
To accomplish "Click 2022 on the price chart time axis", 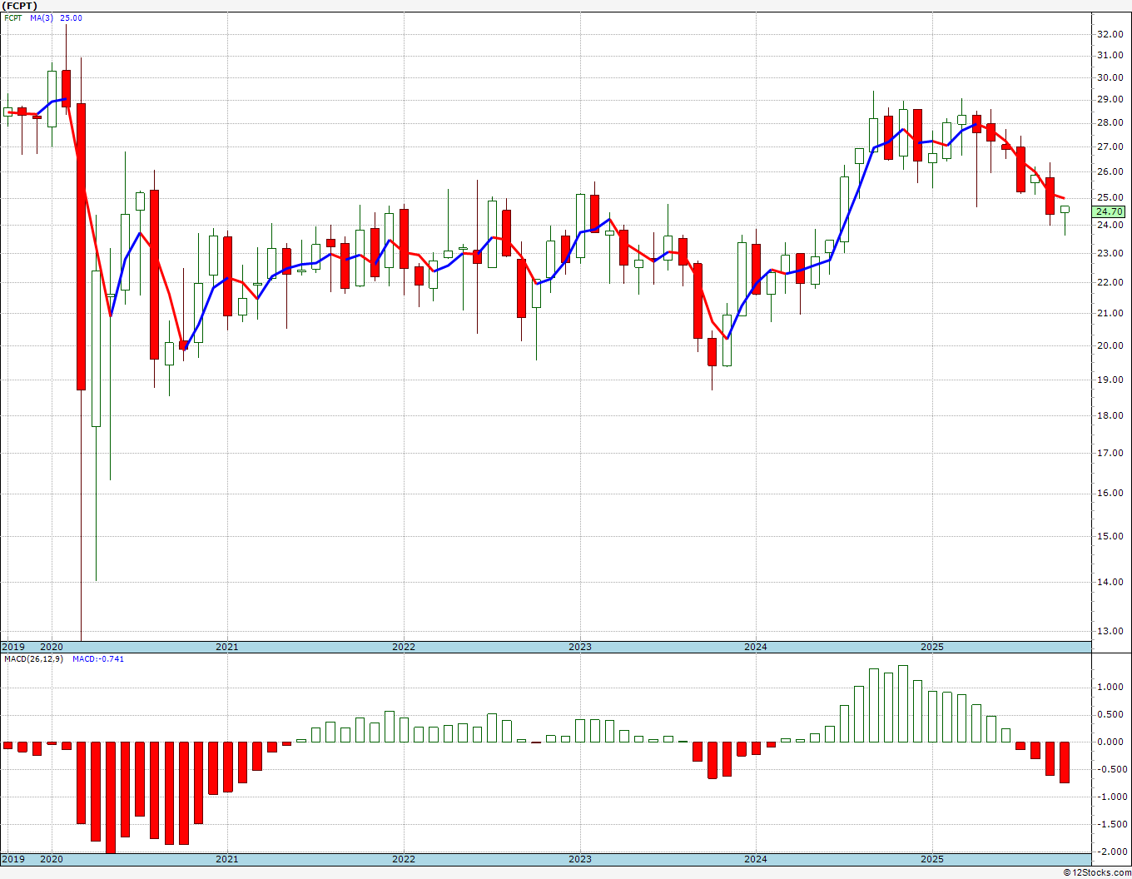I will [404, 647].
